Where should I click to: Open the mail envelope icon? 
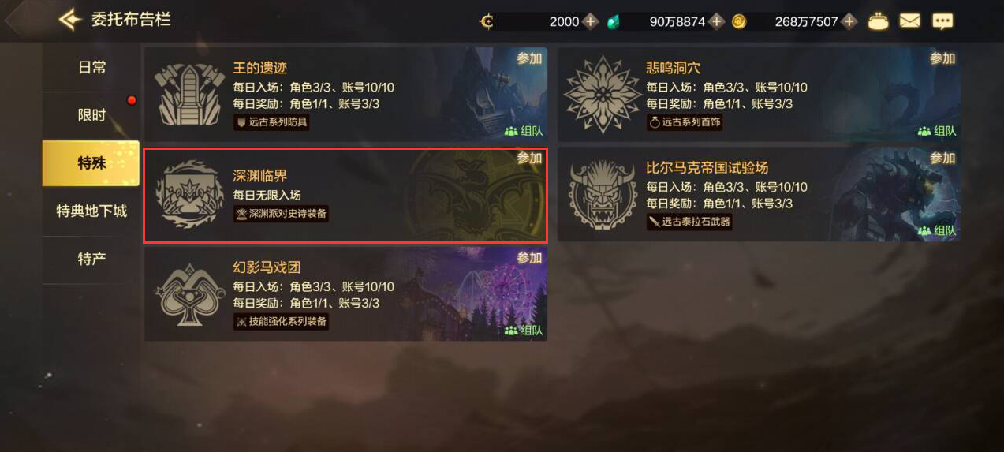point(910,21)
